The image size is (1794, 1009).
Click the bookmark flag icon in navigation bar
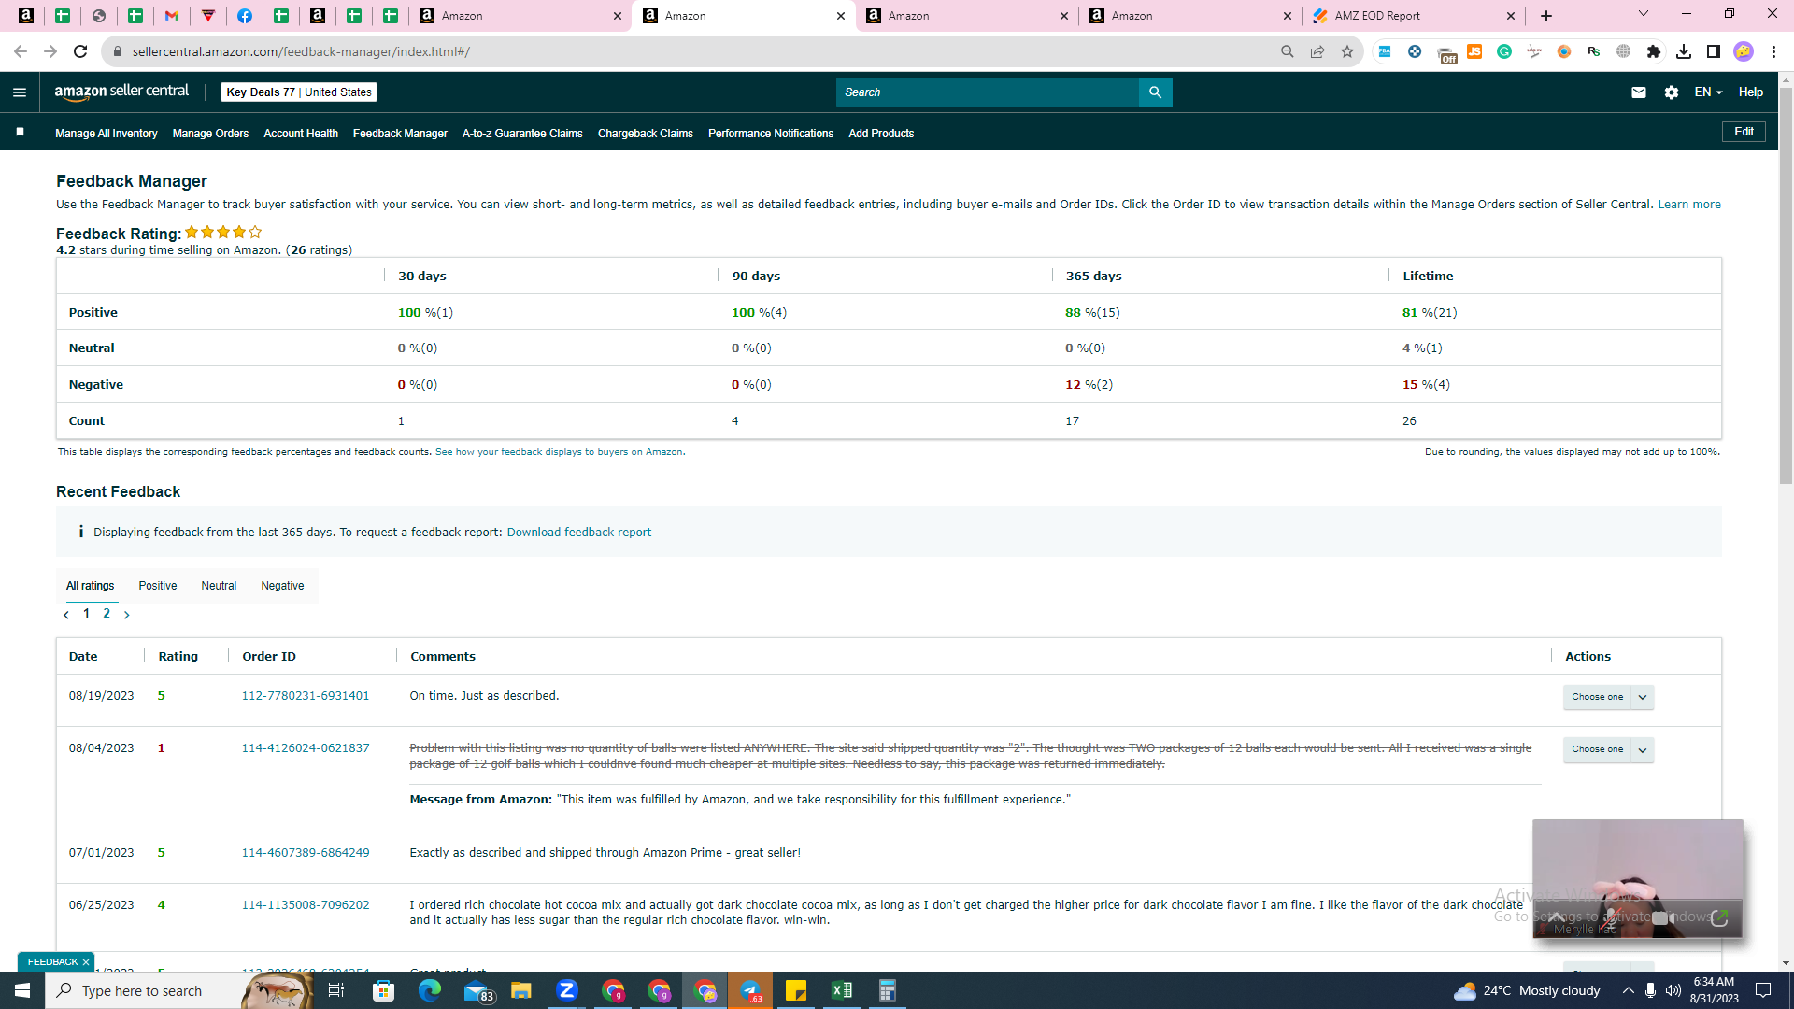pos(20,133)
